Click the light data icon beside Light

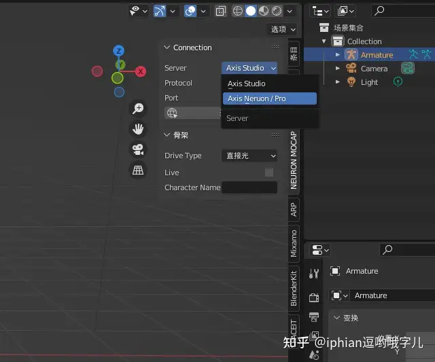pos(398,82)
